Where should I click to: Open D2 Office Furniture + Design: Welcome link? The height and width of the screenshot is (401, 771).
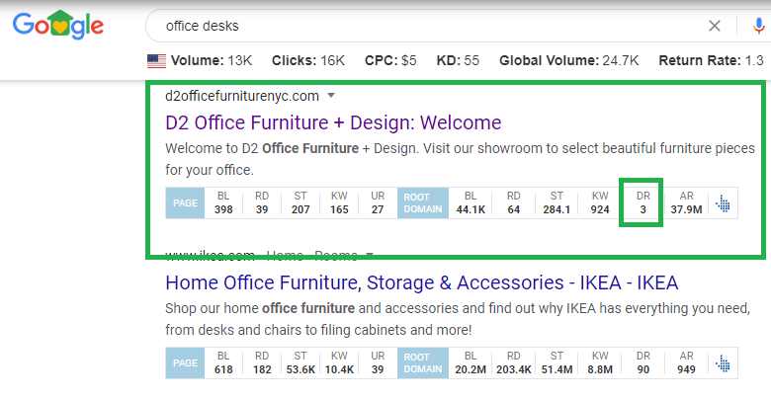click(x=333, y=122)
